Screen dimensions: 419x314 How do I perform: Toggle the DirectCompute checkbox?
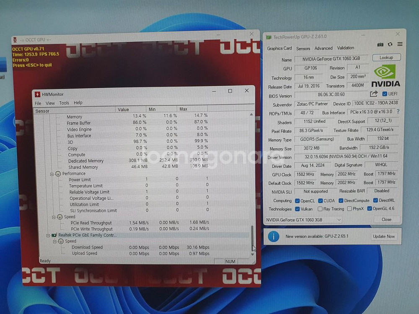pos(341,201)
